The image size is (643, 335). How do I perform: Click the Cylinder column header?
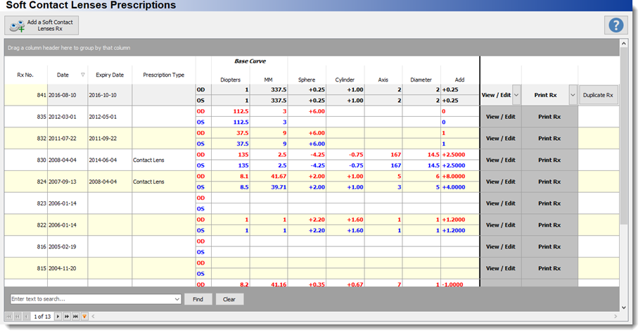345,80
